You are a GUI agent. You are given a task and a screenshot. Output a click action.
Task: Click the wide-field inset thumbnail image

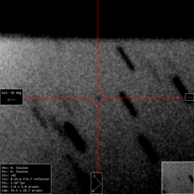pyautogui.click(x=178, y=178)
